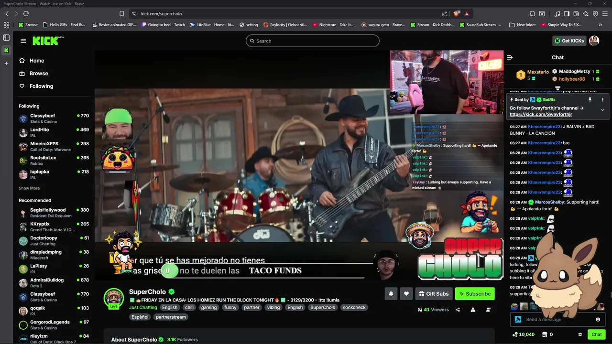
Task: Open Classybeef followed channel with 770 viewers
Action: coord(54,118)
